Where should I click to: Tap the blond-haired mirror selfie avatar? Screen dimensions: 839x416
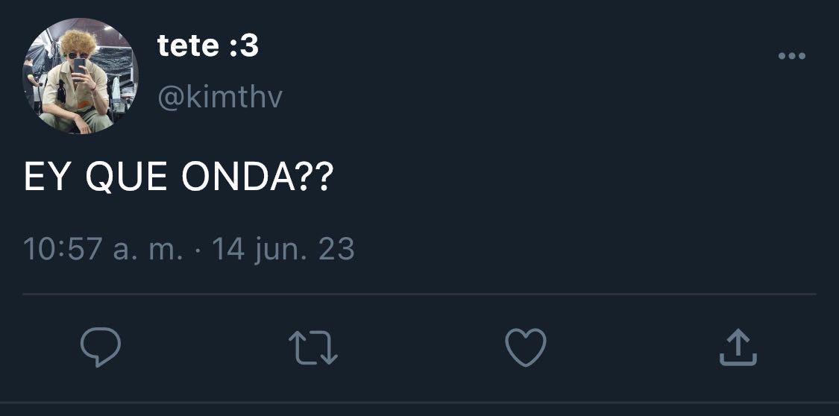(81, 77)
